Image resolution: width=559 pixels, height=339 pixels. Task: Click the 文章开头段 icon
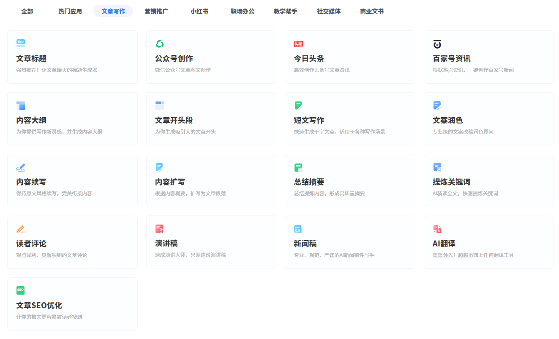[x=160, y=106]
